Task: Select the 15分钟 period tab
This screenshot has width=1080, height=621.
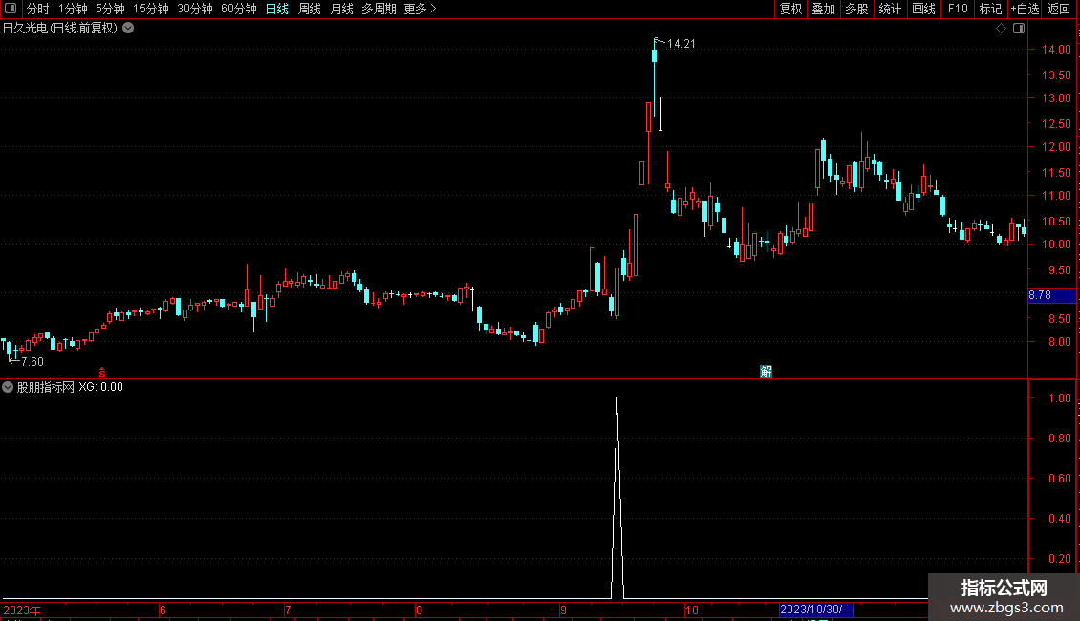Action: point(151,9)
